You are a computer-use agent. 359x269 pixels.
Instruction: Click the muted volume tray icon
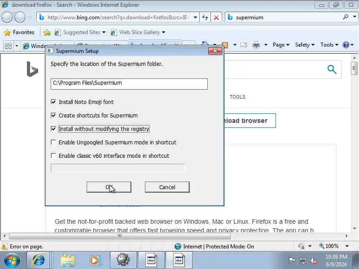[x=313, y=261]
